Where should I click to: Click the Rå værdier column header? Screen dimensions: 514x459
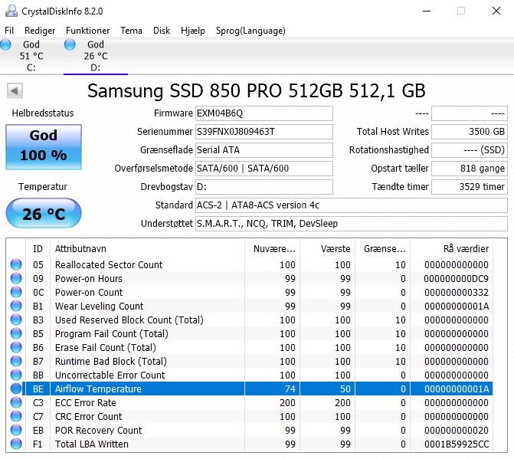pos(451,248)
